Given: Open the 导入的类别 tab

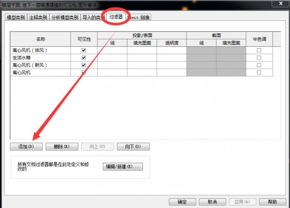Looking at the screenshot, I should point(94,17).
